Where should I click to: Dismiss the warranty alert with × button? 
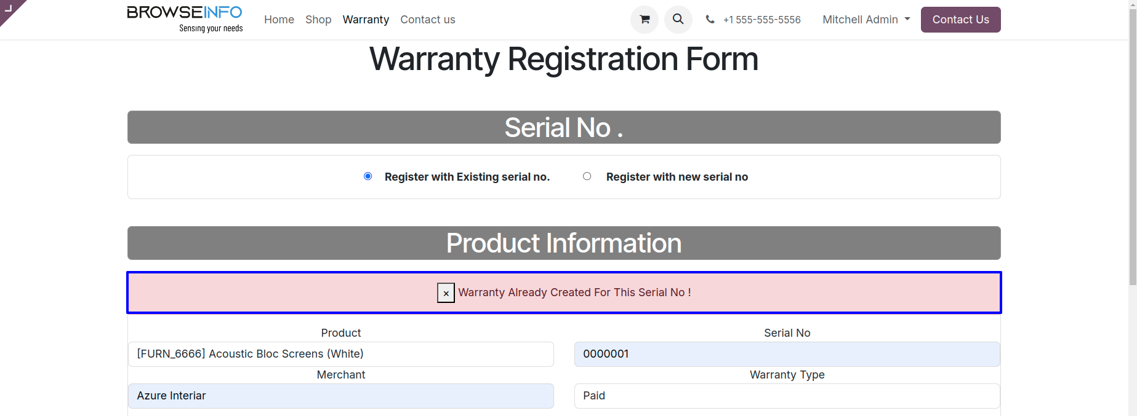pyautogui.click(x=446, y=293)
